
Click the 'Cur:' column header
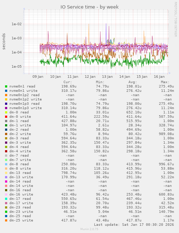[x=68, y=82]
